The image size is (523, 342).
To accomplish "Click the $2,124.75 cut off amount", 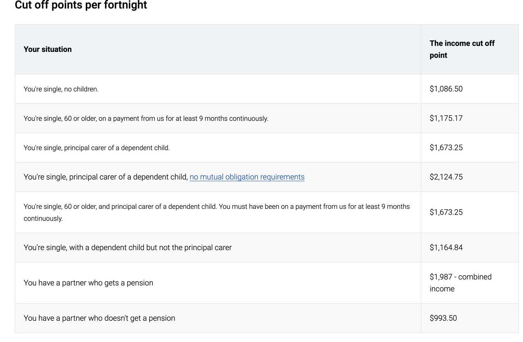I will point(446,177).
